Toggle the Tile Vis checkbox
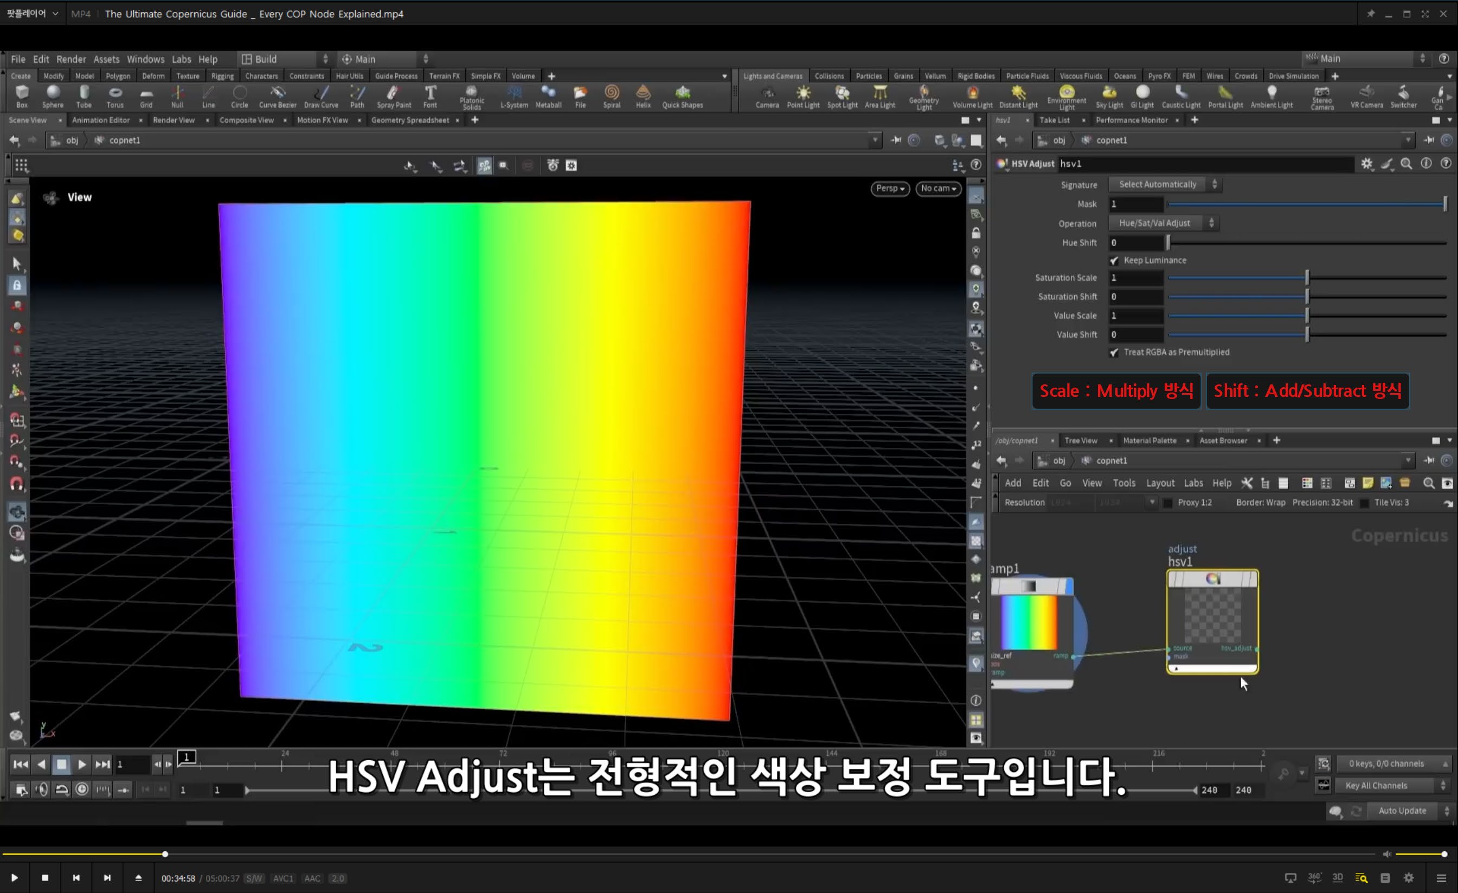This screenshot has width=1458, height=893. 1365,503
